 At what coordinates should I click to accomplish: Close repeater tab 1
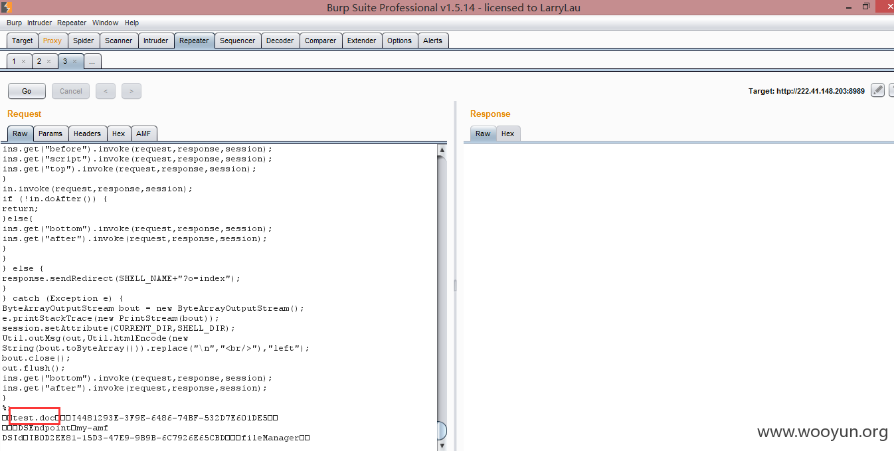point(23,62)
